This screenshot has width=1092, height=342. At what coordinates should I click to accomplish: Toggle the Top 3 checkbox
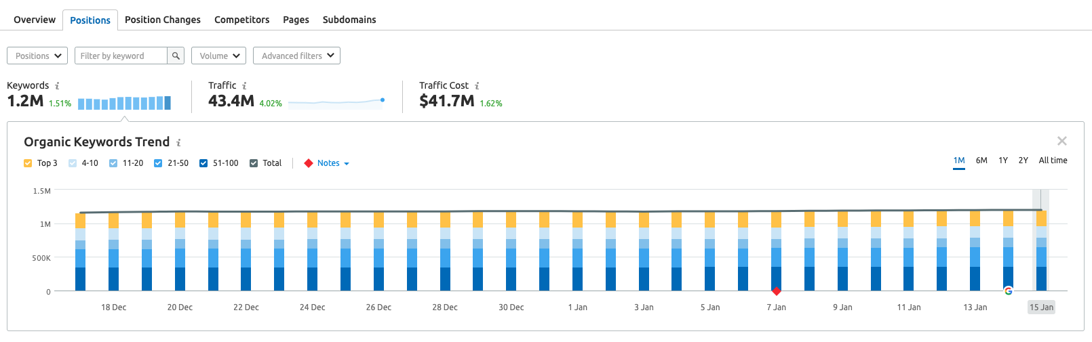pos(28,163)
